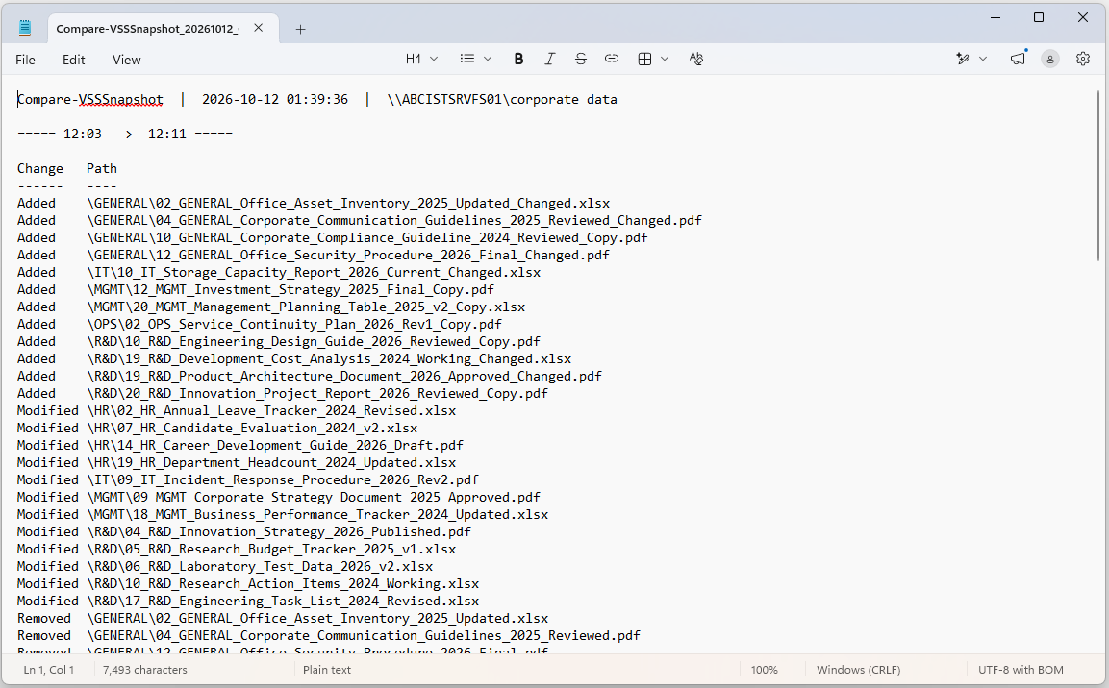Click the Compare-VSSSnapshot header text
This screenshot has width=1109, height=688.
click(89, 100)
